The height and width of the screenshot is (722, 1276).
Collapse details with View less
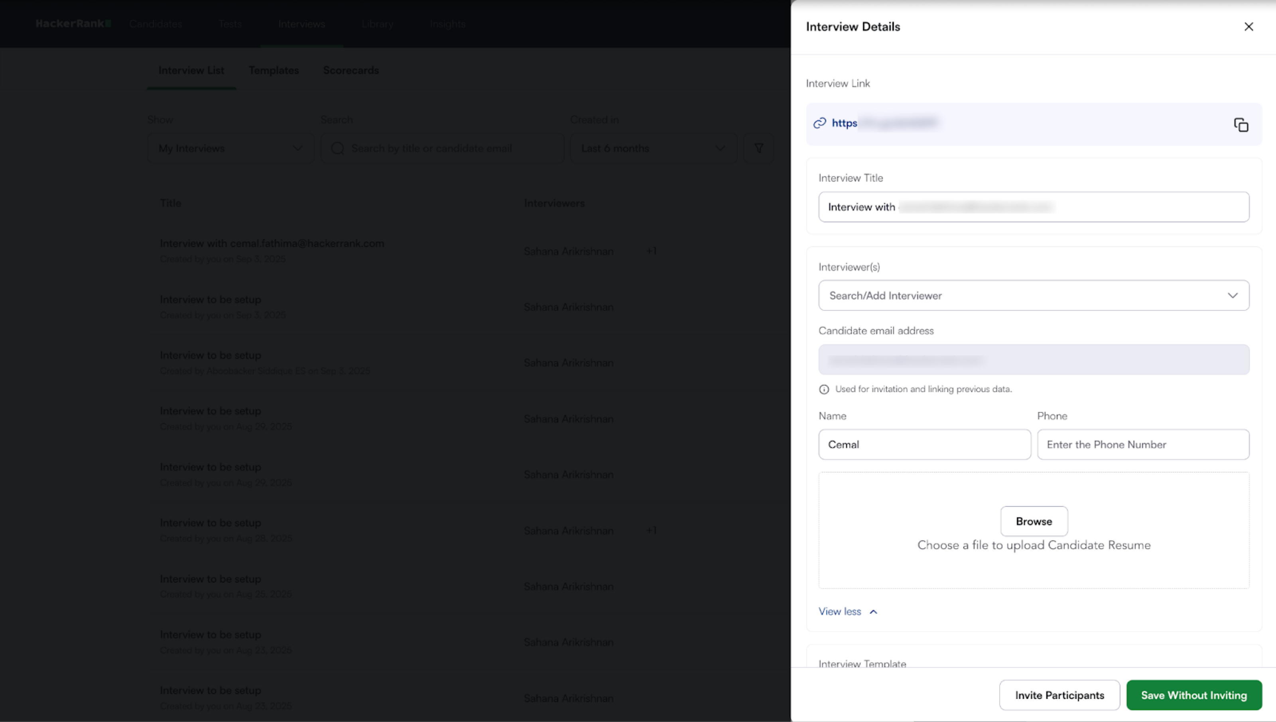[x=848, y=611]
